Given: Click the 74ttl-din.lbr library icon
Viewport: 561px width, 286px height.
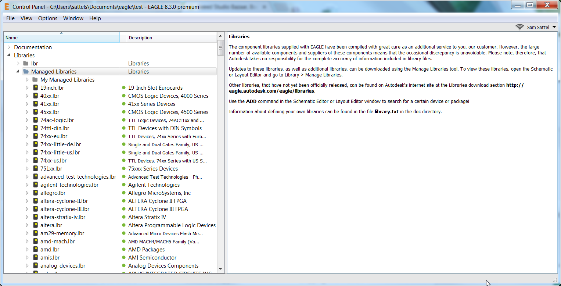Looking at the screenshot, I should click(x=35, y=128).
